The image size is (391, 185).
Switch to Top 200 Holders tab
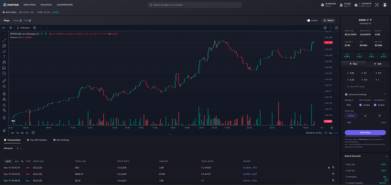(37, 140)
